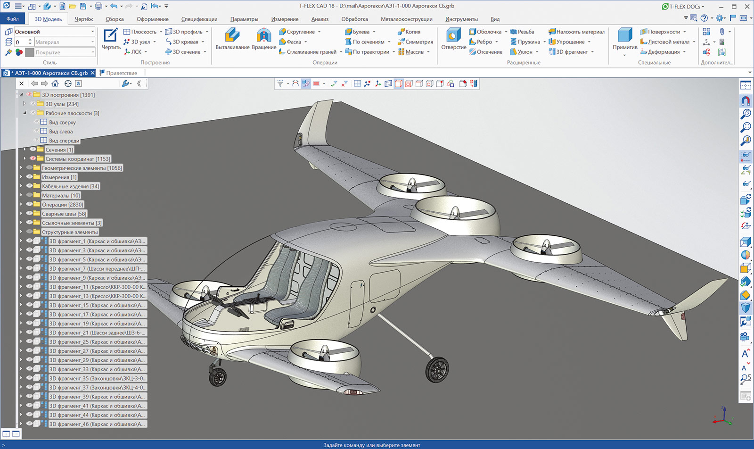Toggle visibility of Вид слева workplane

(x=37, y=131)
